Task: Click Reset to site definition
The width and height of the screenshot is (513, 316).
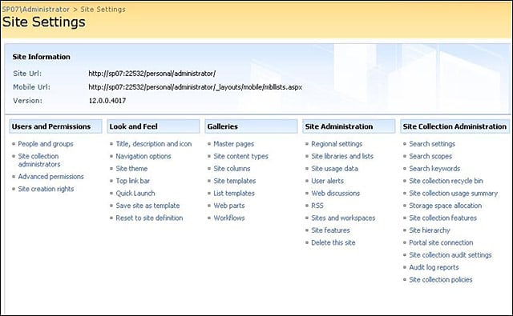Action: (149, 218)
